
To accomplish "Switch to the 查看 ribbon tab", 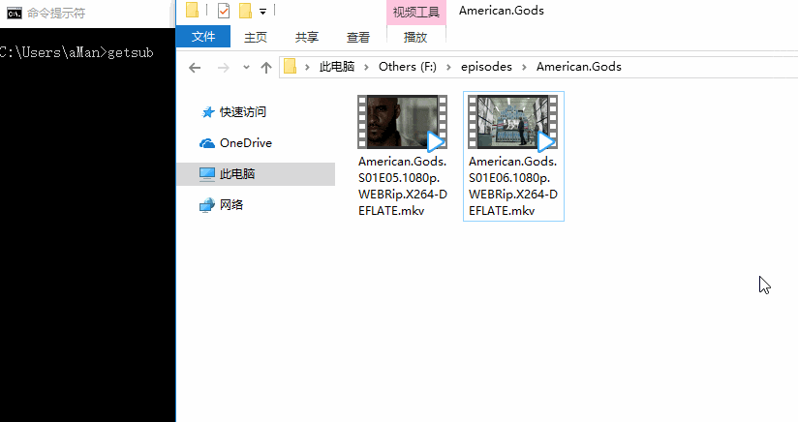I will click(x=358, y=37).
